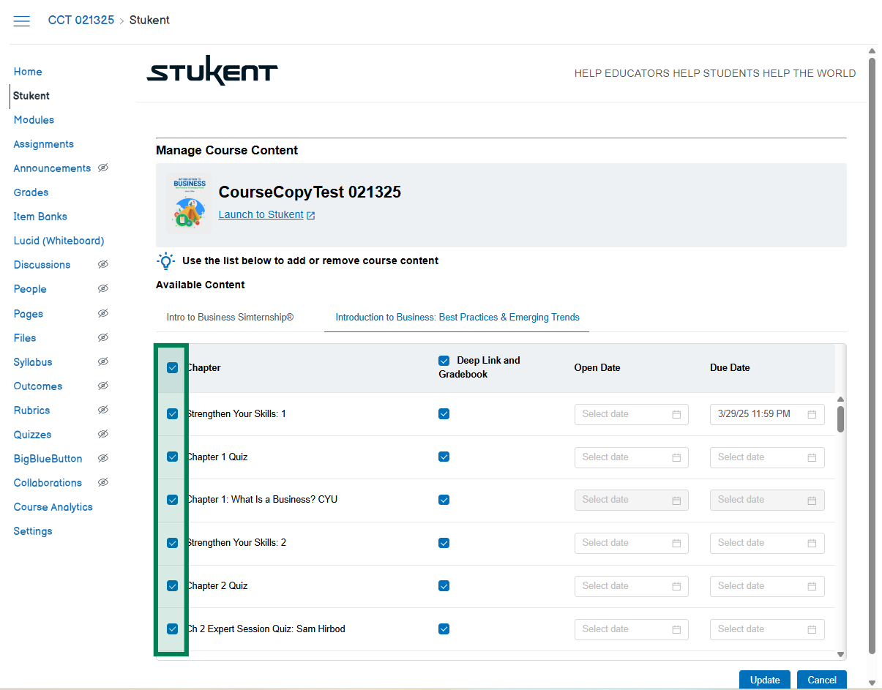This screenshot has width=882, height=690.
Task: Uncheck Deep Link for Strengthen Your Skills: 2
Action: click(x=444, y=543)
